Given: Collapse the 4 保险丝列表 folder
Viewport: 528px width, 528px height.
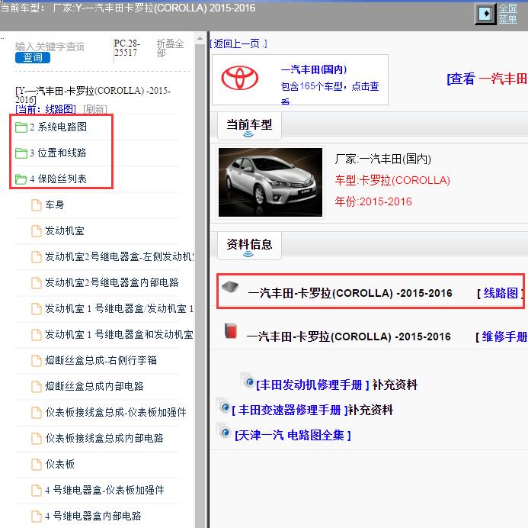Looking at the screenshot, I should pyautogui.click(x=58, y=179).
